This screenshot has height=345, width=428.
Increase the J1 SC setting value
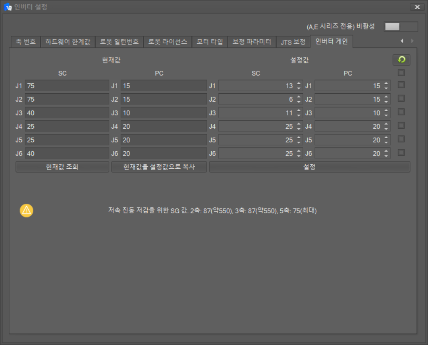(299, 84)
